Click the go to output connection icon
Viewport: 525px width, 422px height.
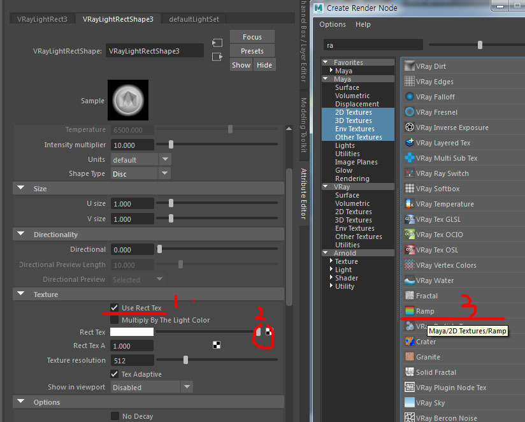pyautogui.click(x=217, y=57)
